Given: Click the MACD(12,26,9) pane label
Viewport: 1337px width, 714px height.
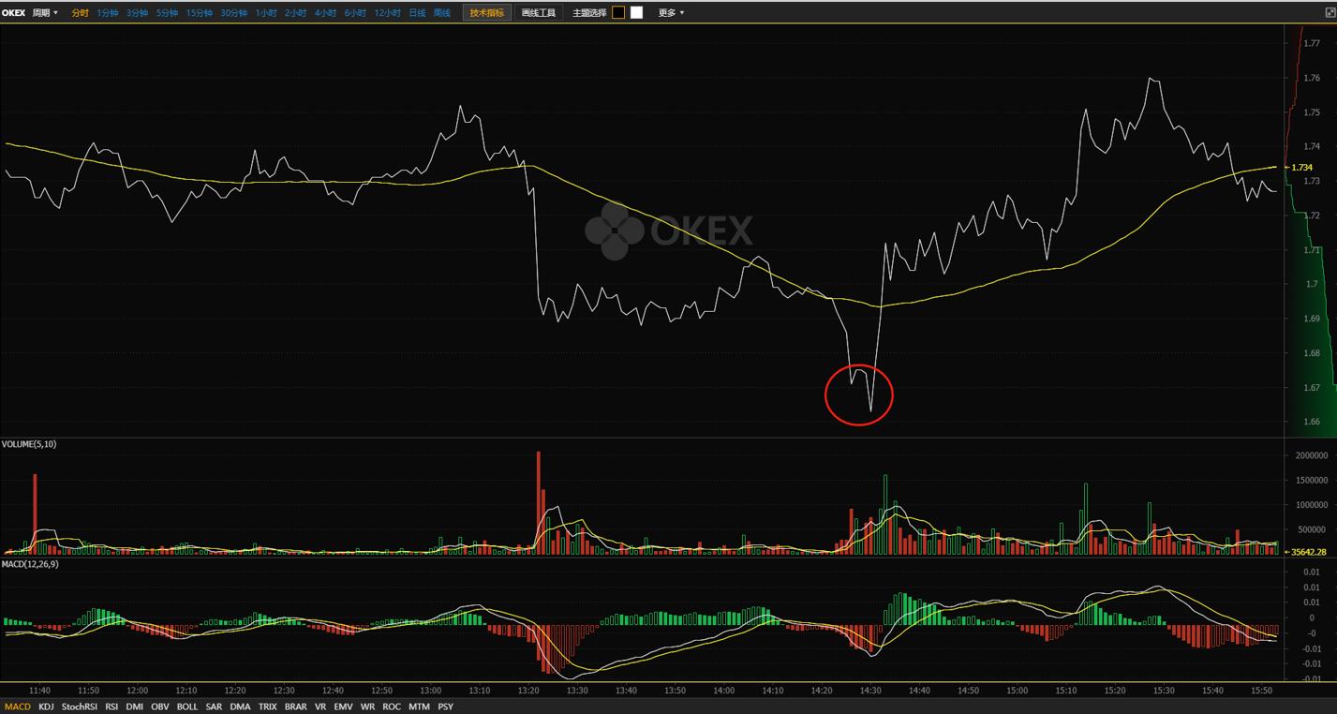Looking at the screenshot, I should tap(28, 565).
